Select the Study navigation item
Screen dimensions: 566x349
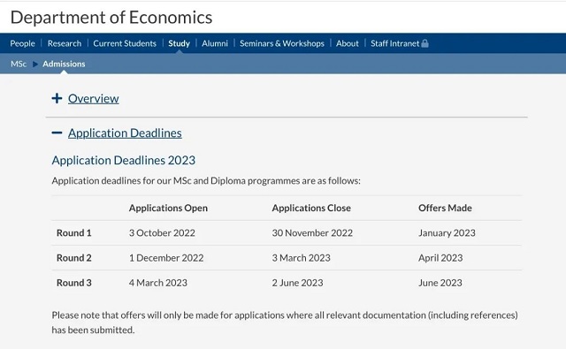tap(179, 43)
